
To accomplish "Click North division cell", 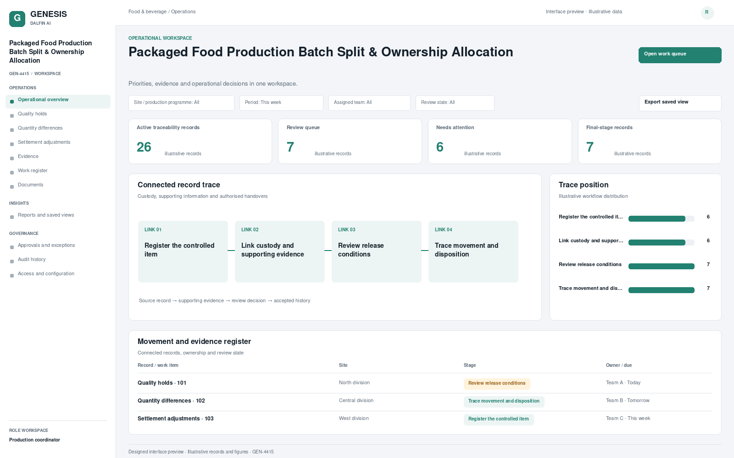I will pyautogui.click(x=354, y=383).
